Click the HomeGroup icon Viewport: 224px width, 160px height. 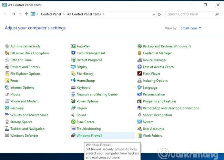pyautogui.click(x=73, y=80)
